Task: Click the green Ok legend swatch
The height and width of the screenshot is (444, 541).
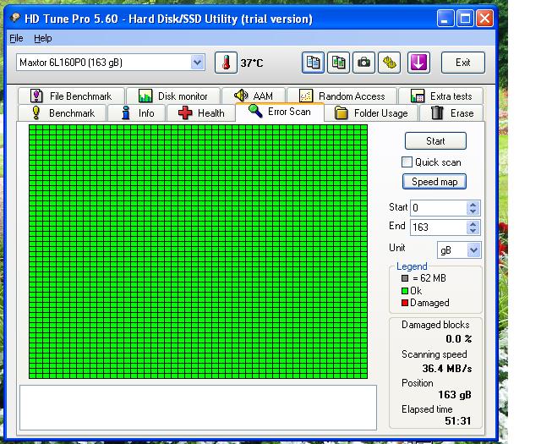Action: coord(405,291)
